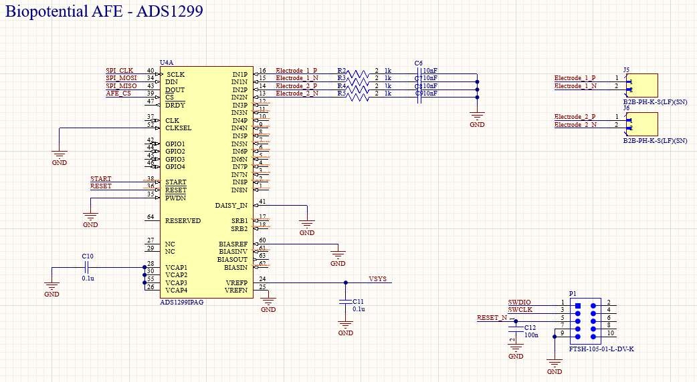Select the GND symbol connected to BIASREF
This screenshot has width=697, height=382.
click(x=338, y=258)
